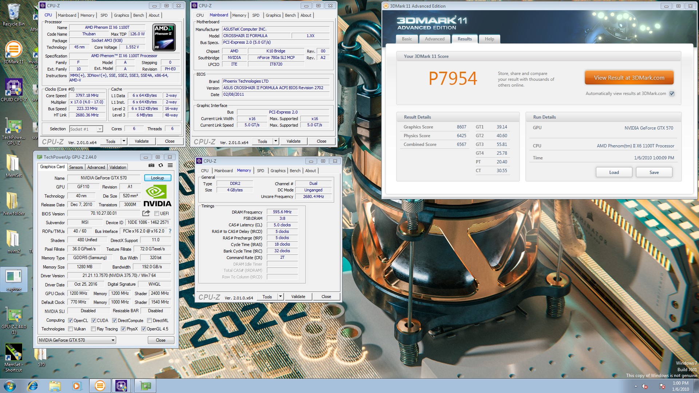
Task: Open Windows Media Player from the taskbar
Action: (x=77, y=386)
